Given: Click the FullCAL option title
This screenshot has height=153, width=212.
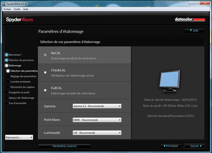Looking at the screenshot, I should pos(56,88).
